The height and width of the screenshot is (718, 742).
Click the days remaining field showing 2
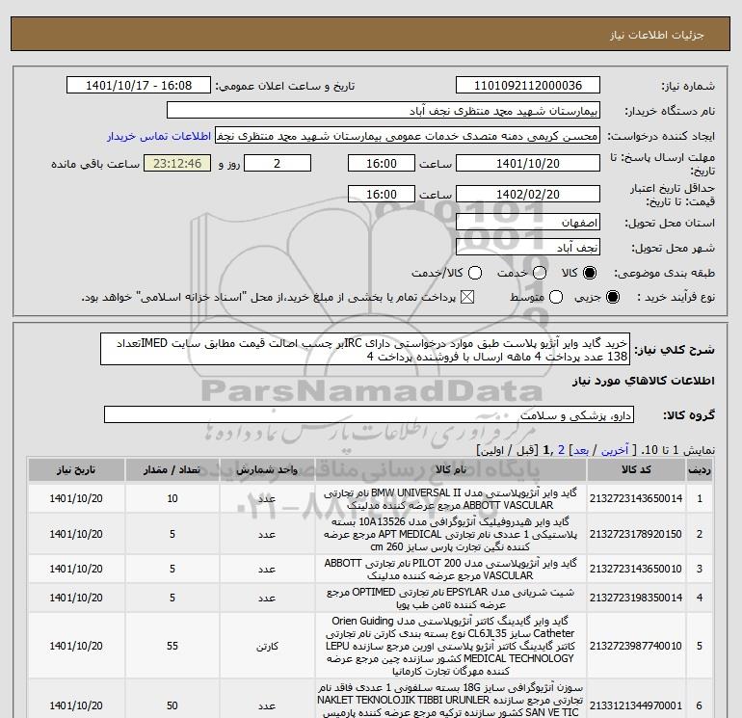point(278,163)
